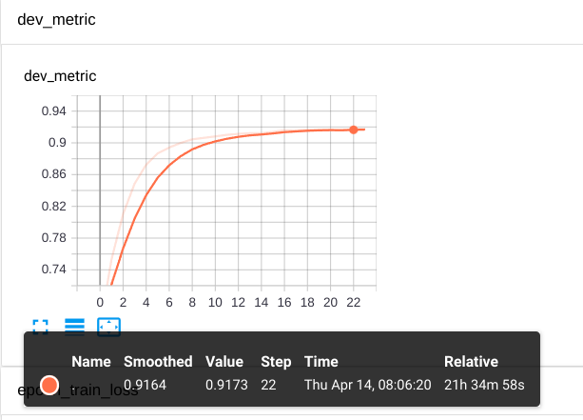Click the timestamp Thu Apr 14, 08:06:20
This screenshot has height=420, width=583.
(x=366, y=385)
